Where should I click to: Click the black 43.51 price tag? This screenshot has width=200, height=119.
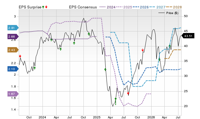click(188, 36)
